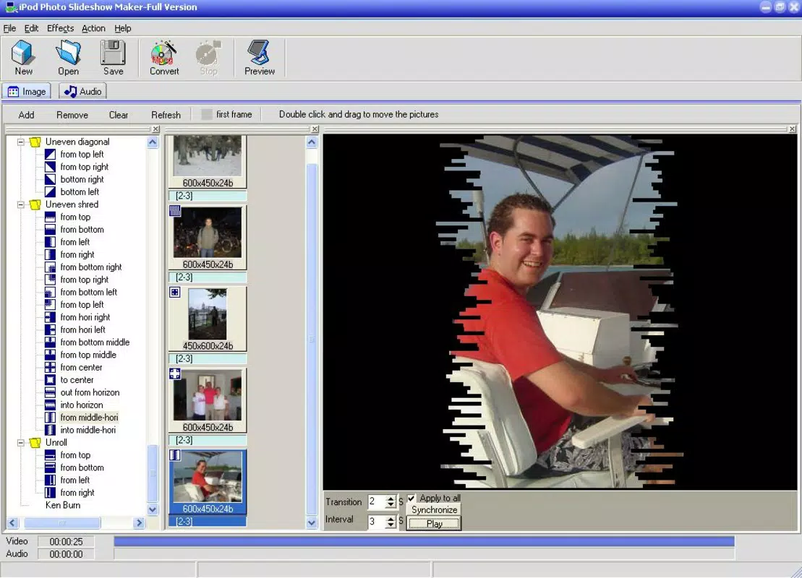
Task: Select the 'into horizon' effect icon
Action: 50,405
